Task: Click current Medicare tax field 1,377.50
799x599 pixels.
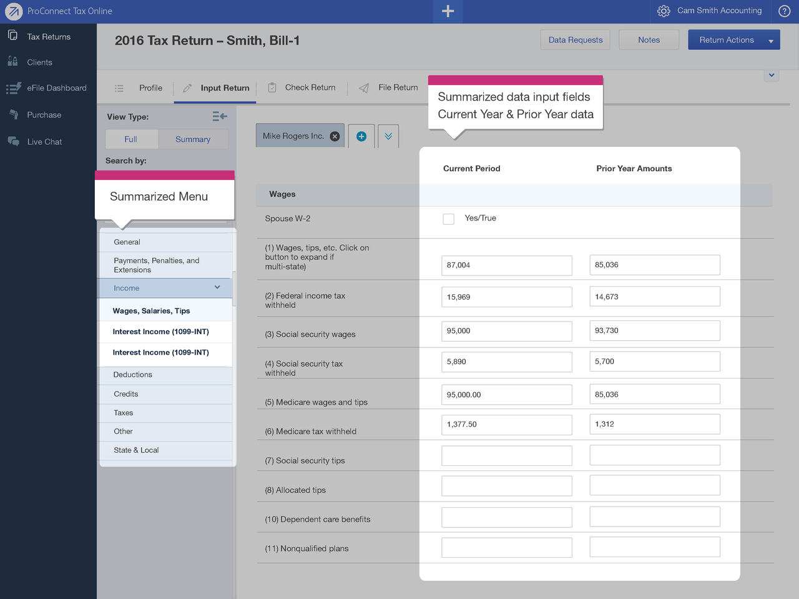Action: [507, 425]
